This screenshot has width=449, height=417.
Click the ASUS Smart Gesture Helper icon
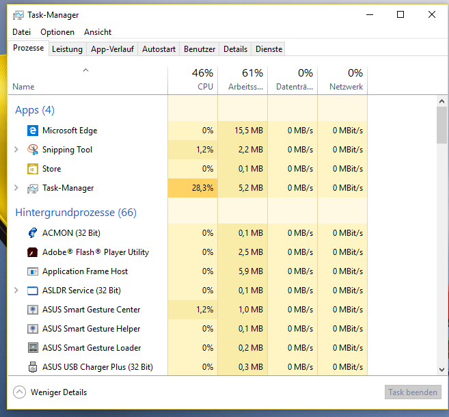tap(33, 329)
